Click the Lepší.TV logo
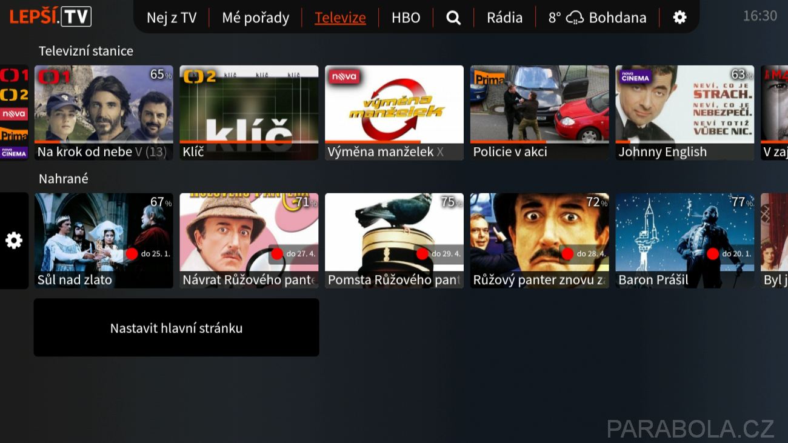This screenshot has height=443, width=788. point(50,16)
